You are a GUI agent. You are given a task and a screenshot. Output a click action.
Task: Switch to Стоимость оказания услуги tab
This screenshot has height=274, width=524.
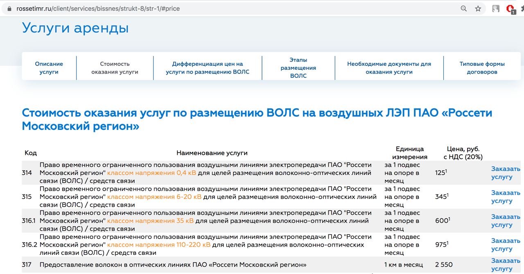115,68
